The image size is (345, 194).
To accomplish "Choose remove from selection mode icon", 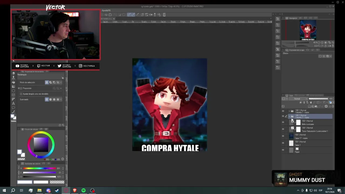I will pyautogui.click(x=54, y=82).
